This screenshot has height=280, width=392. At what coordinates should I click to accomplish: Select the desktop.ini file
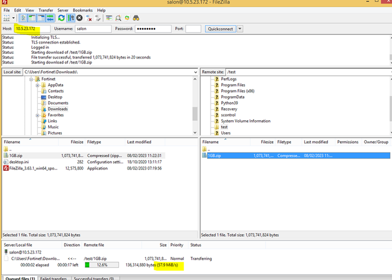(84, 162)
